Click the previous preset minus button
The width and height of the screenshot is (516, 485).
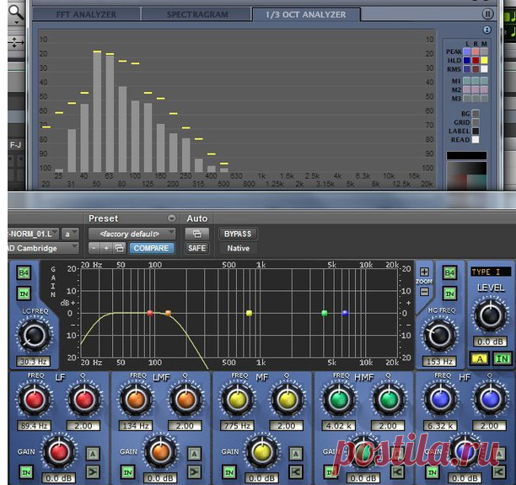click(x=94, y=248)
